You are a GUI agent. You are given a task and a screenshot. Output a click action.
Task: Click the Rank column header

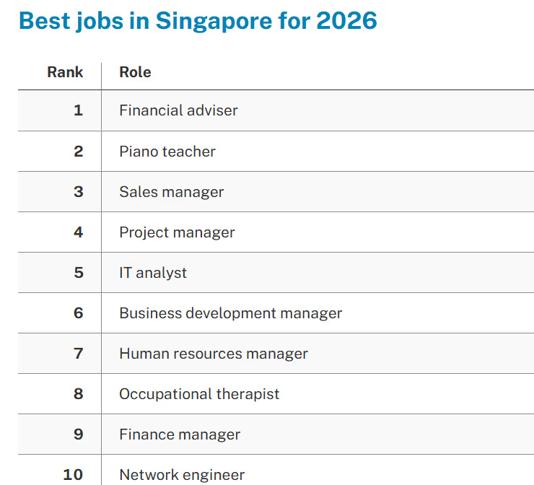pyautogui.click(x=65, y=72)
